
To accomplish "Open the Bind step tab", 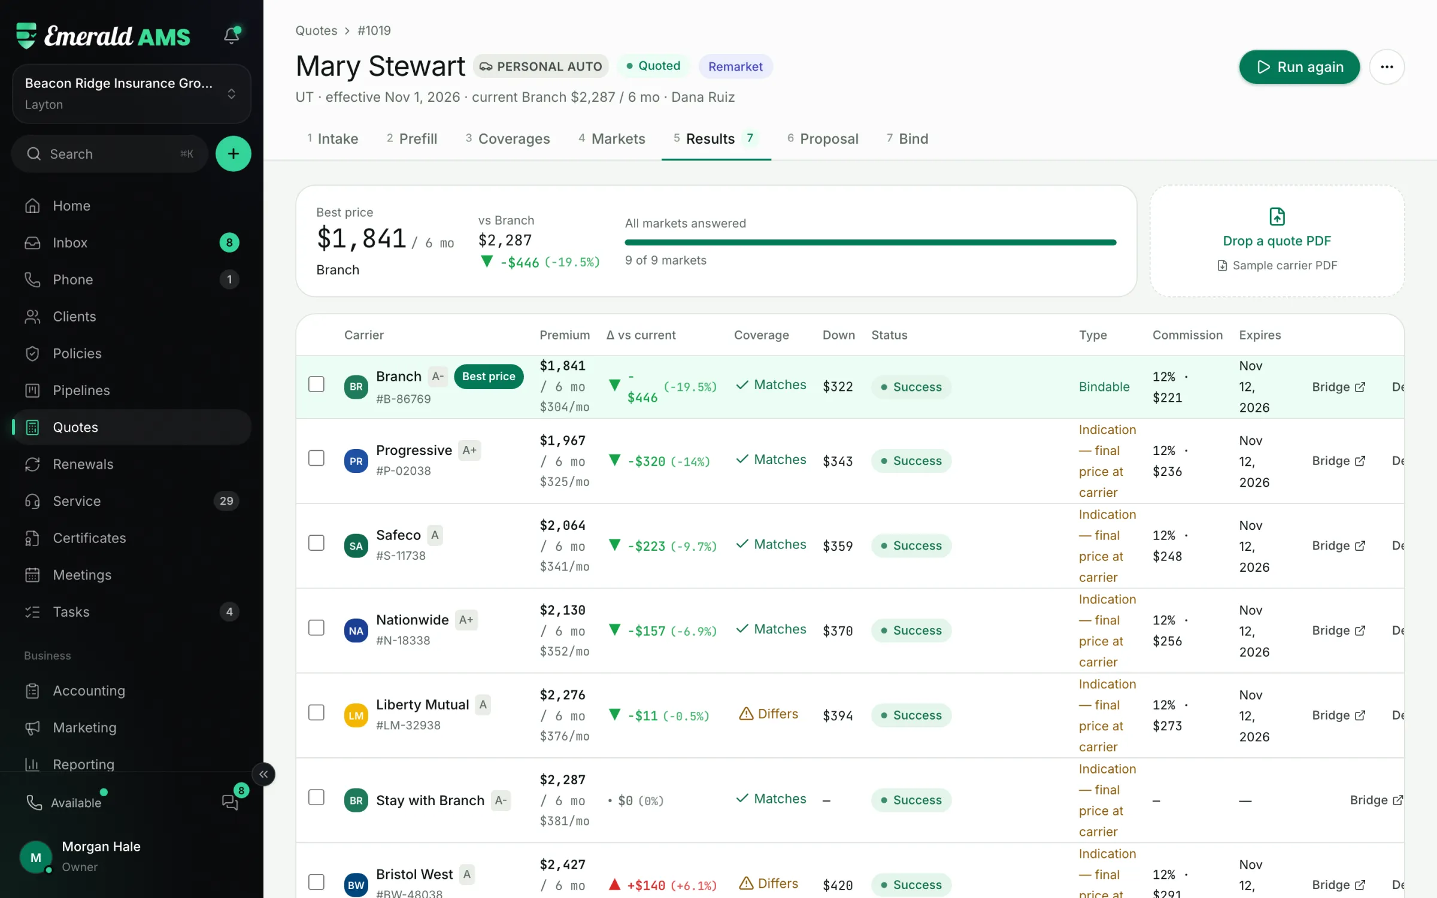I will click(908, 139).
